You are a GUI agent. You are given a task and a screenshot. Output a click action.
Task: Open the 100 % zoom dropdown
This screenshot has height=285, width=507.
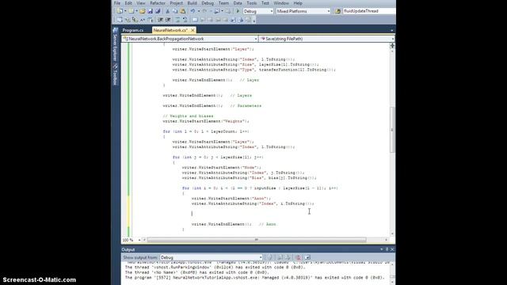[132, 240]
